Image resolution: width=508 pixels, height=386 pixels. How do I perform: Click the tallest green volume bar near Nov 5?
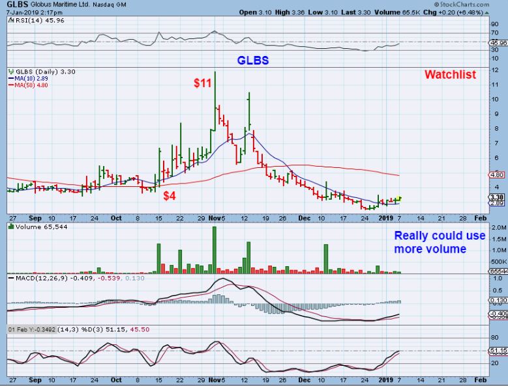coord(214,250)
